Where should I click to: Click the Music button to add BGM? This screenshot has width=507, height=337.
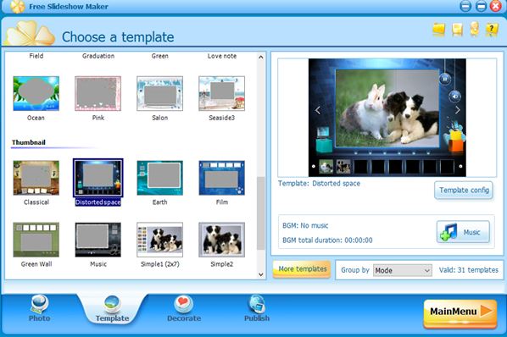(x=463, y=232)
